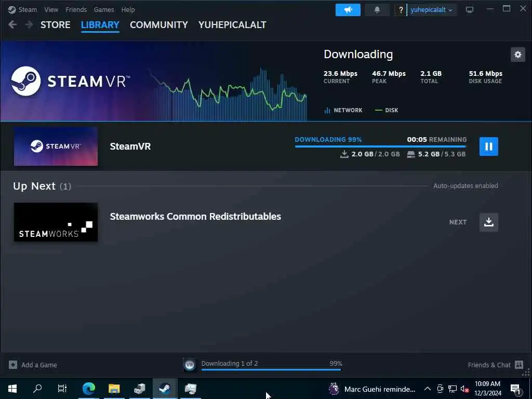Open Windows notification center icon
532x399 pixels.
point(515,389)
